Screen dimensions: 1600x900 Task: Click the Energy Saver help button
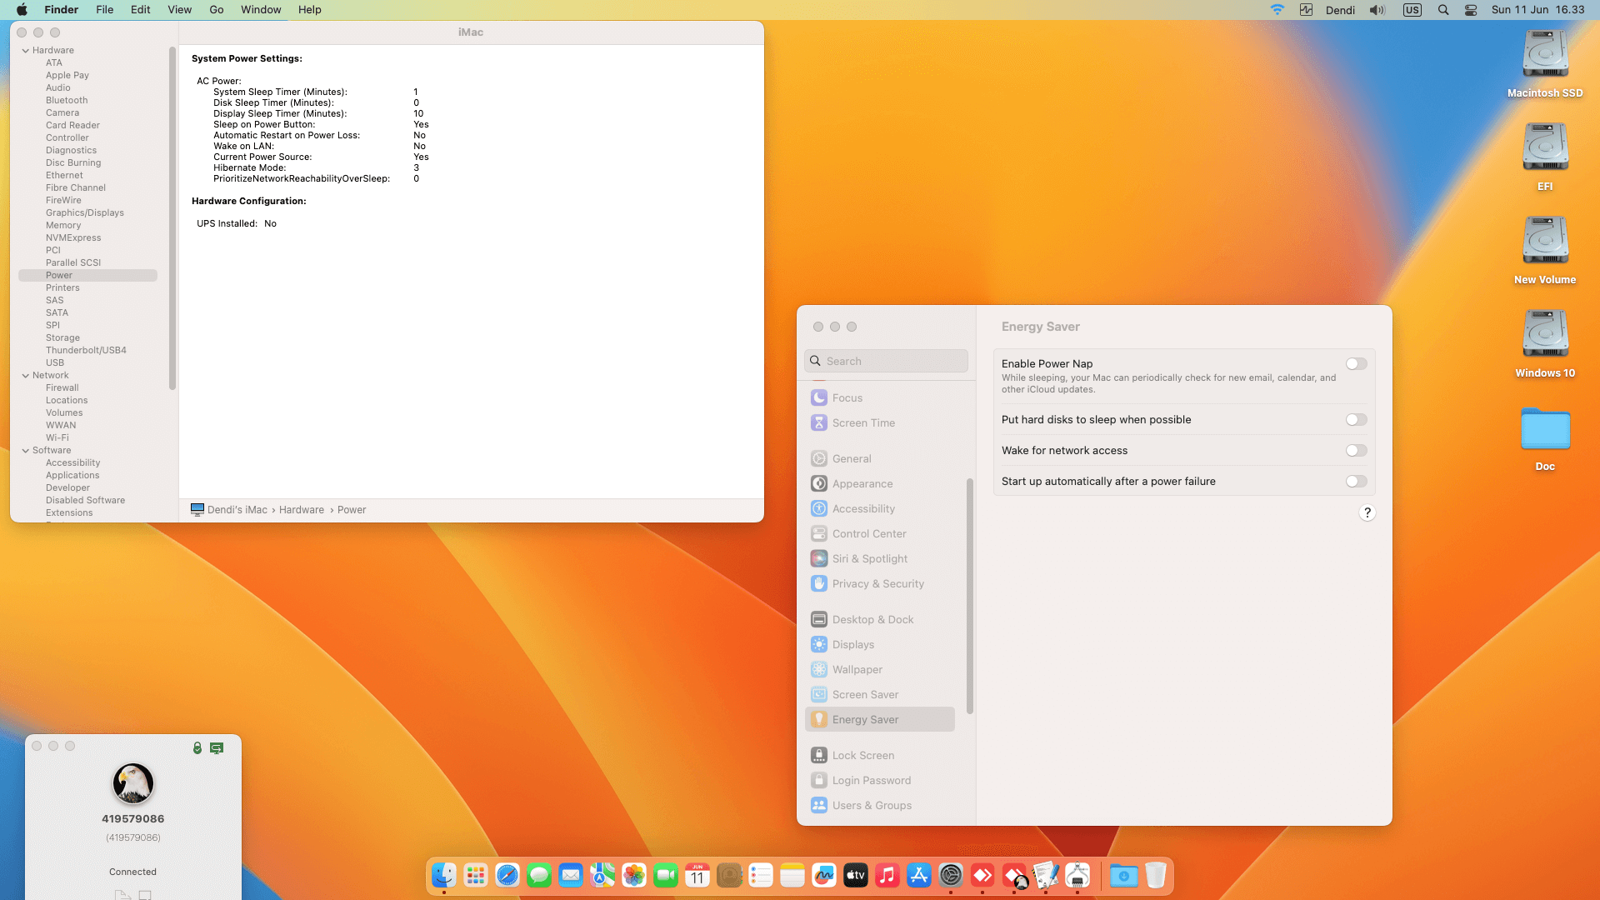click(1367, 512)
